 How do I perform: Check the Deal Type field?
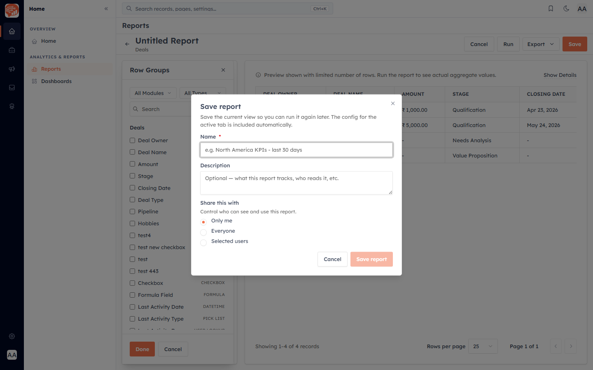pos(133,200)
